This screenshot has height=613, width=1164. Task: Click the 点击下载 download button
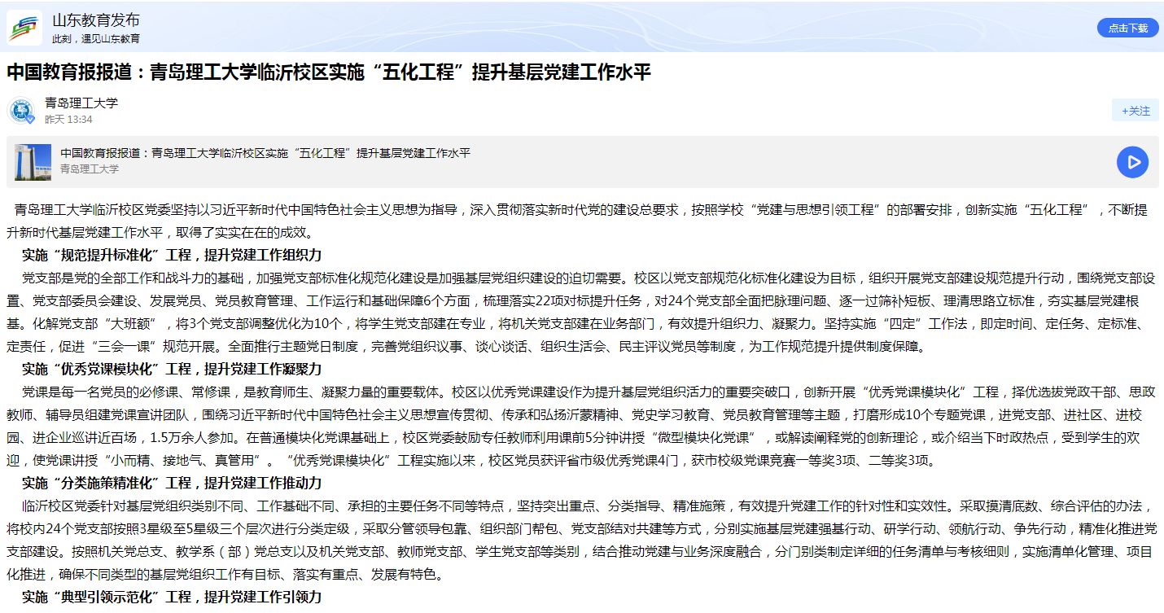point(1127,28)
